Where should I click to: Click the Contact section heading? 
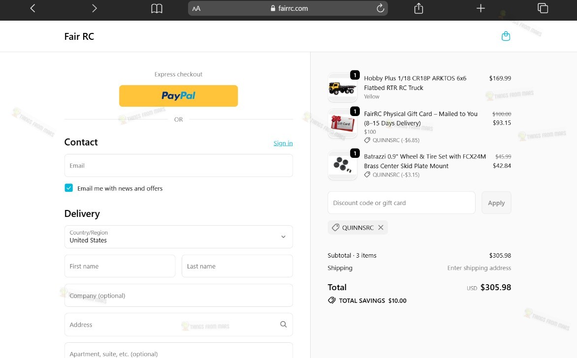point(81,142)
